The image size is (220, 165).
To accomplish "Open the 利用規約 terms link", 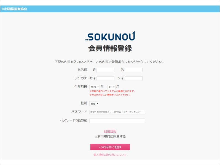I will click(x=110, y=131).
